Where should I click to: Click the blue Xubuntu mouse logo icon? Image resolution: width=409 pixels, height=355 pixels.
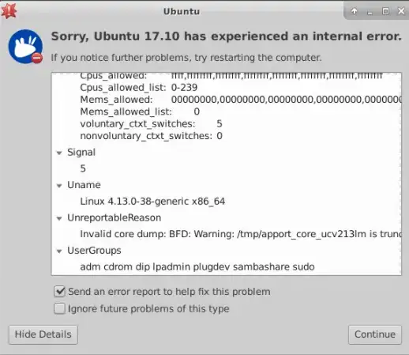[25, 47]
